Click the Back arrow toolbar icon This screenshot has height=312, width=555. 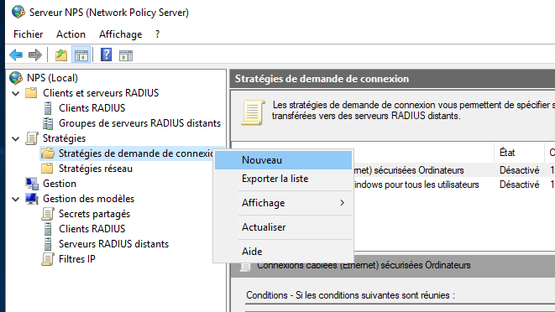pyautogui.click(x=16, y=55)
